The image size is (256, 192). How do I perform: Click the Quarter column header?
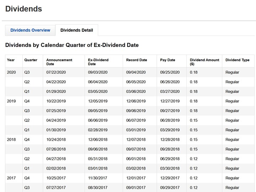click(31, 60)
